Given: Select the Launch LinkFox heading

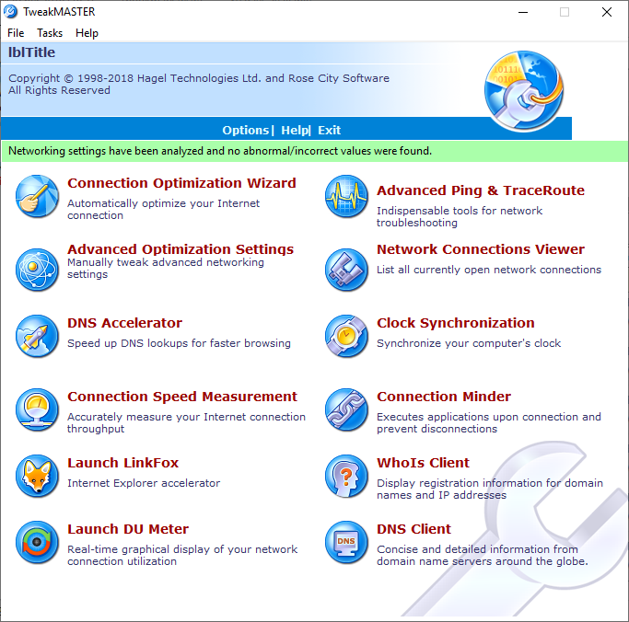Looking at the screenshot, I should (122, 463).
